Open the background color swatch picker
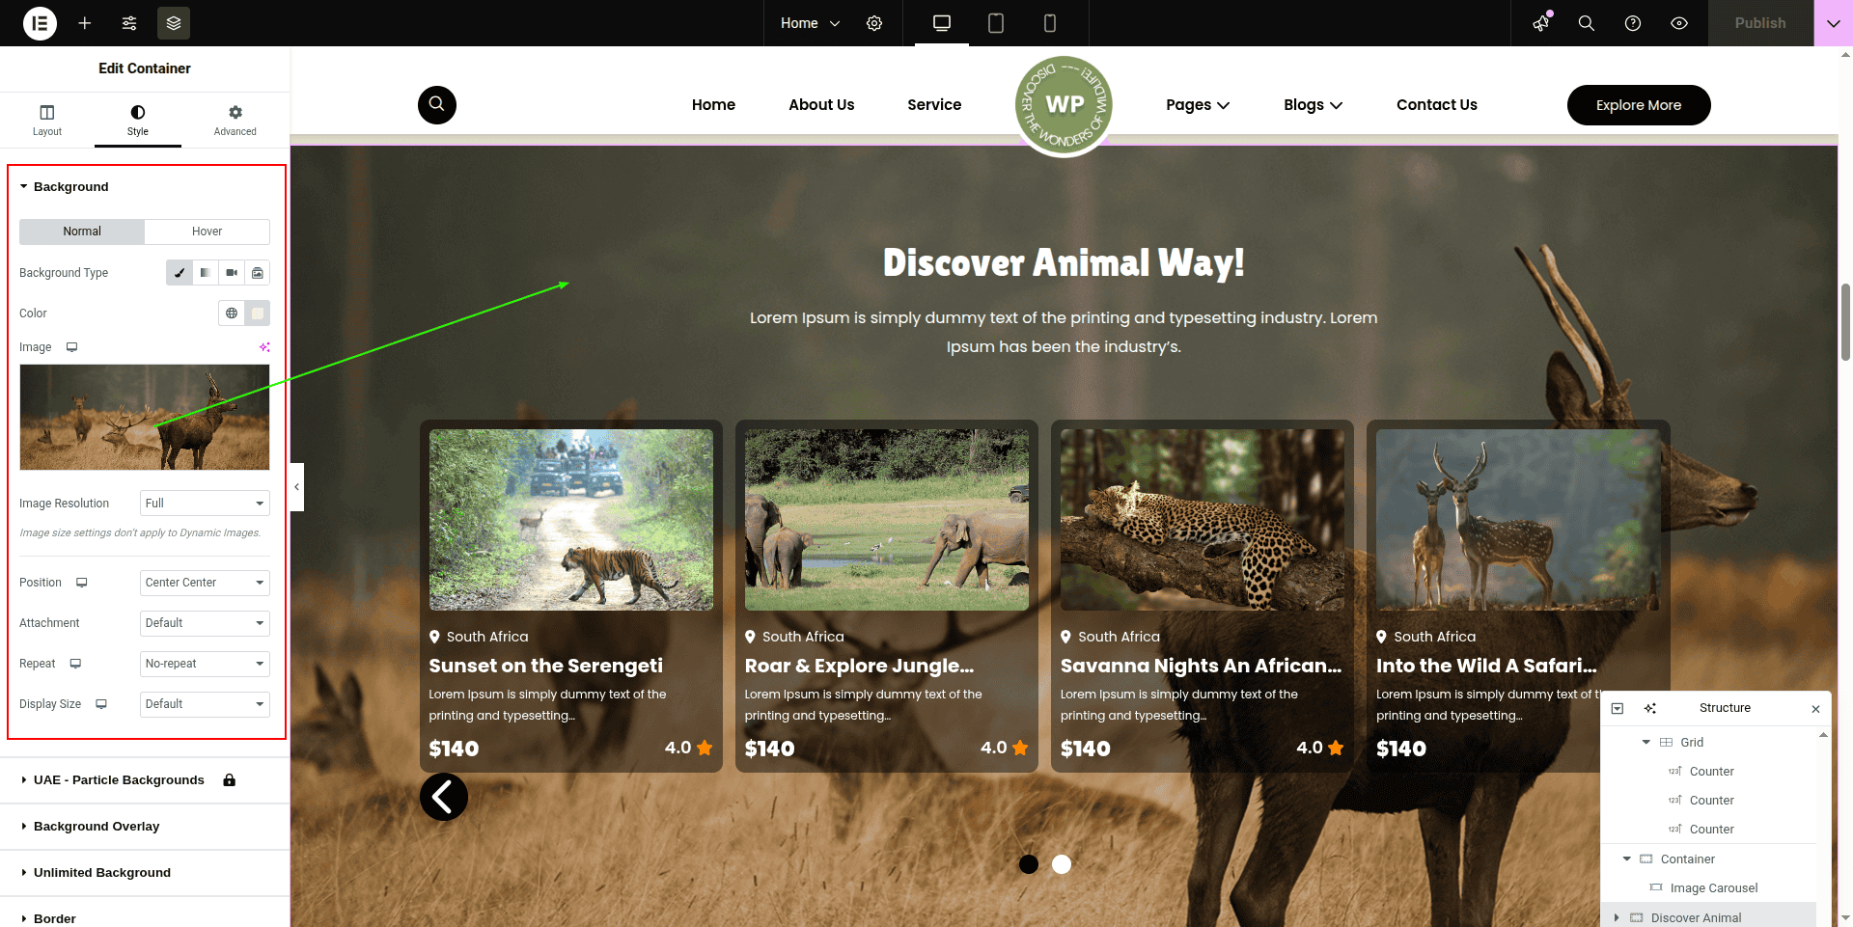This screenshot has width=1853, height=927. pos(258,314)
